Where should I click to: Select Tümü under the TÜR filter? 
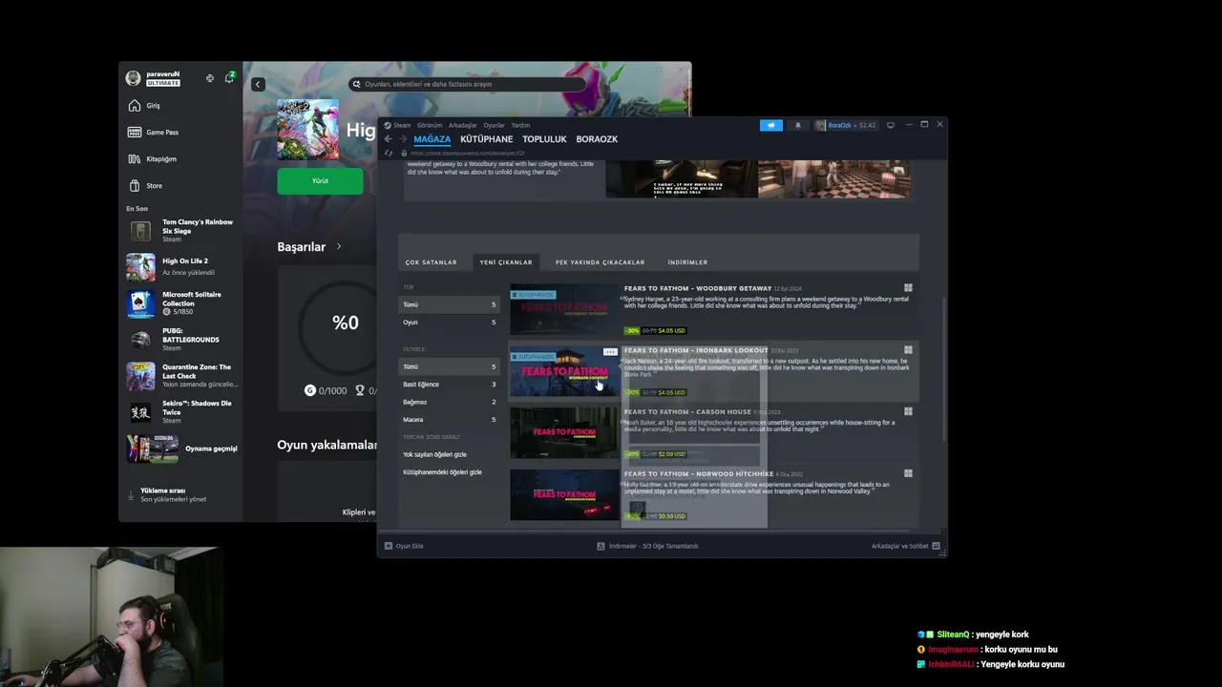(x=449, y=304)
